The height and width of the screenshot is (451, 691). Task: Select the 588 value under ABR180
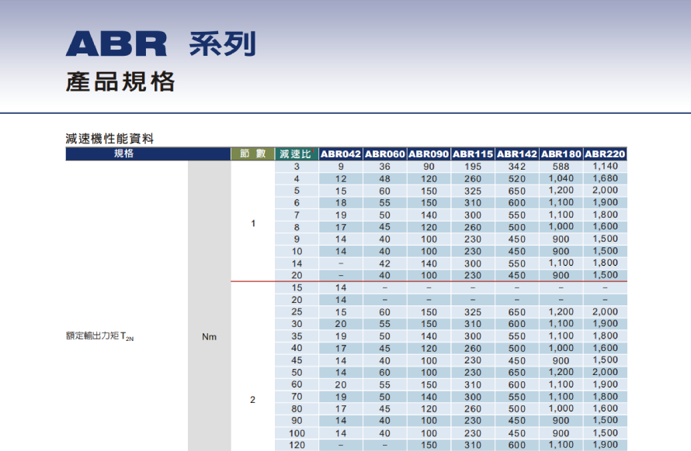(x=561, y=166)
